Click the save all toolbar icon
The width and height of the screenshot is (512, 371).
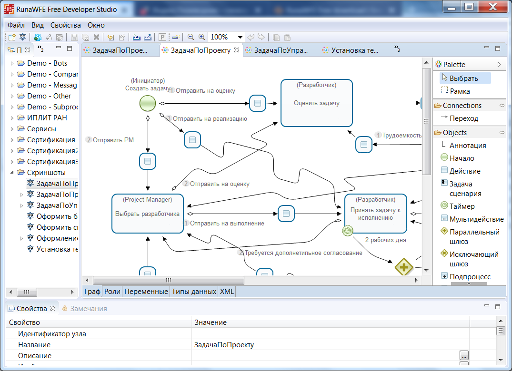click(x=85, y=37)
